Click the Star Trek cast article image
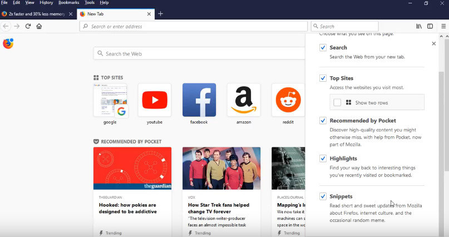The image size is (449, 237). click(x=221, y=169)
